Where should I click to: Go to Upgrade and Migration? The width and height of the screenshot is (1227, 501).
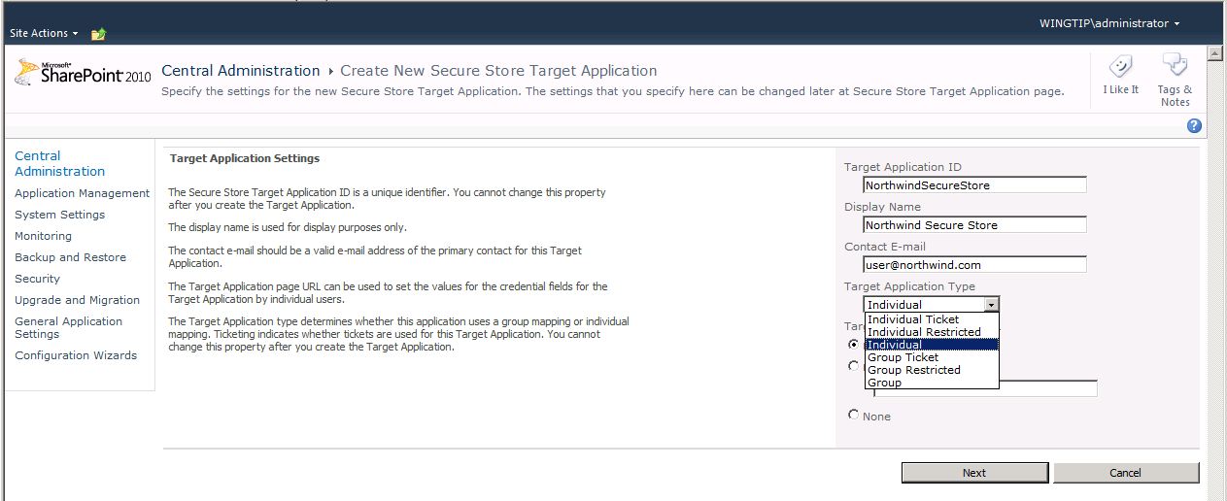(x=77, y=300)
